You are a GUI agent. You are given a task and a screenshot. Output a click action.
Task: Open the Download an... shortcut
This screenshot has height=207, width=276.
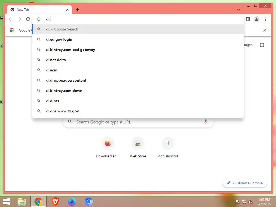coord(108,147)
